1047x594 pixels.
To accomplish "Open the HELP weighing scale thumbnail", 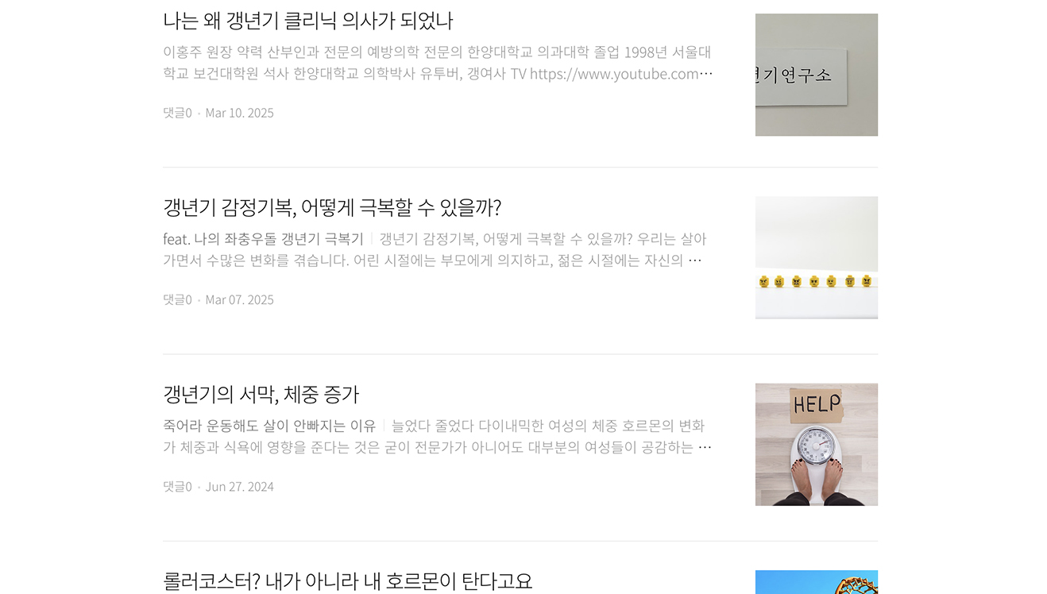I will 816,445.
